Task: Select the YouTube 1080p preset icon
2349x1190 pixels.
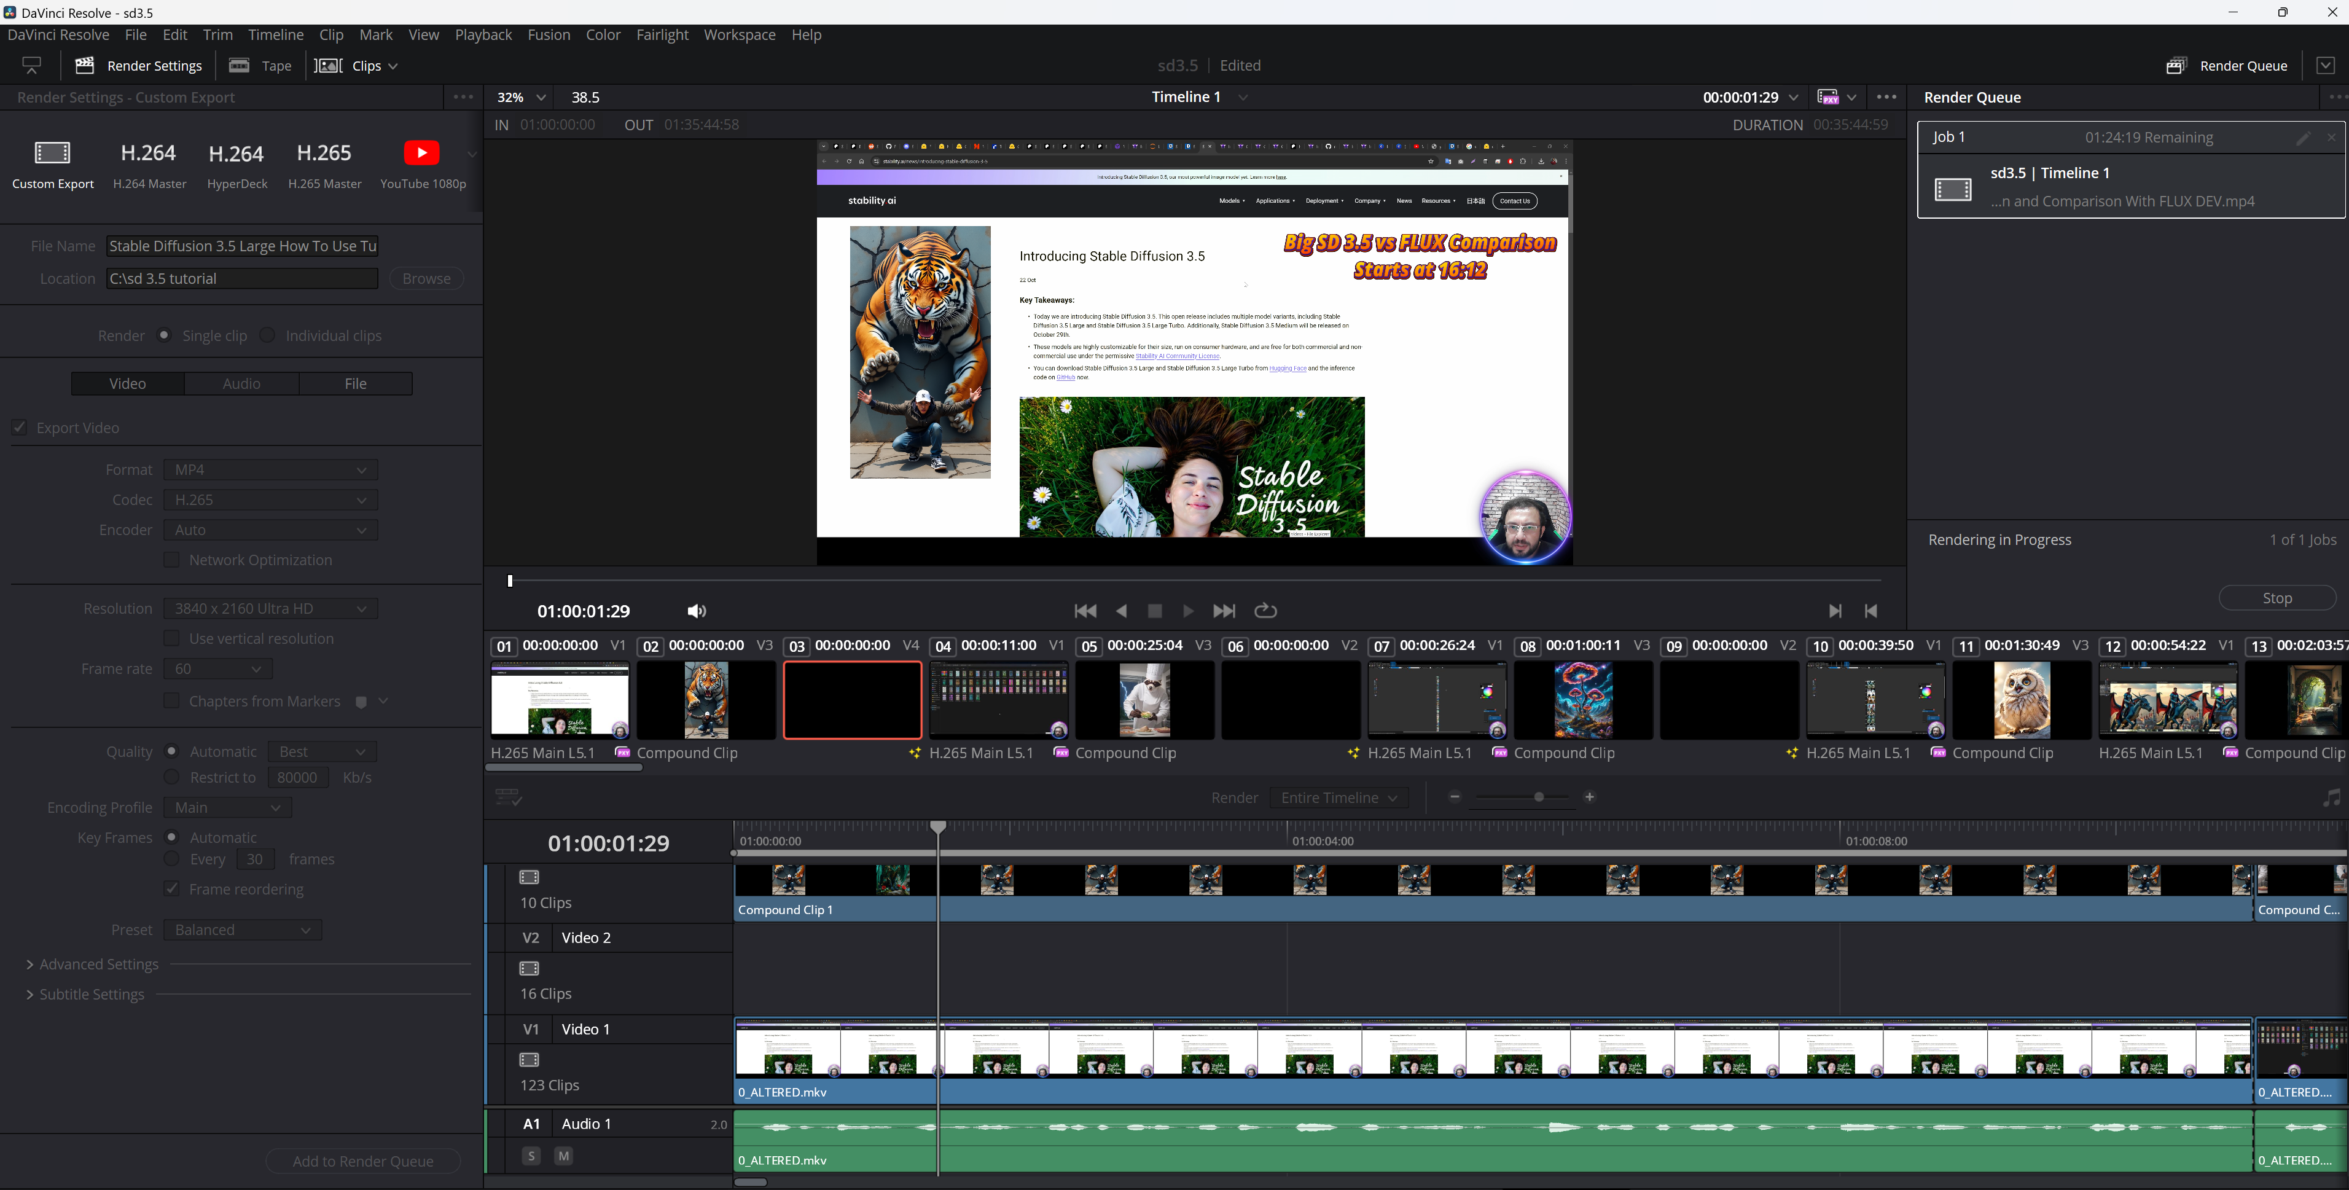Action: [421, 153]
